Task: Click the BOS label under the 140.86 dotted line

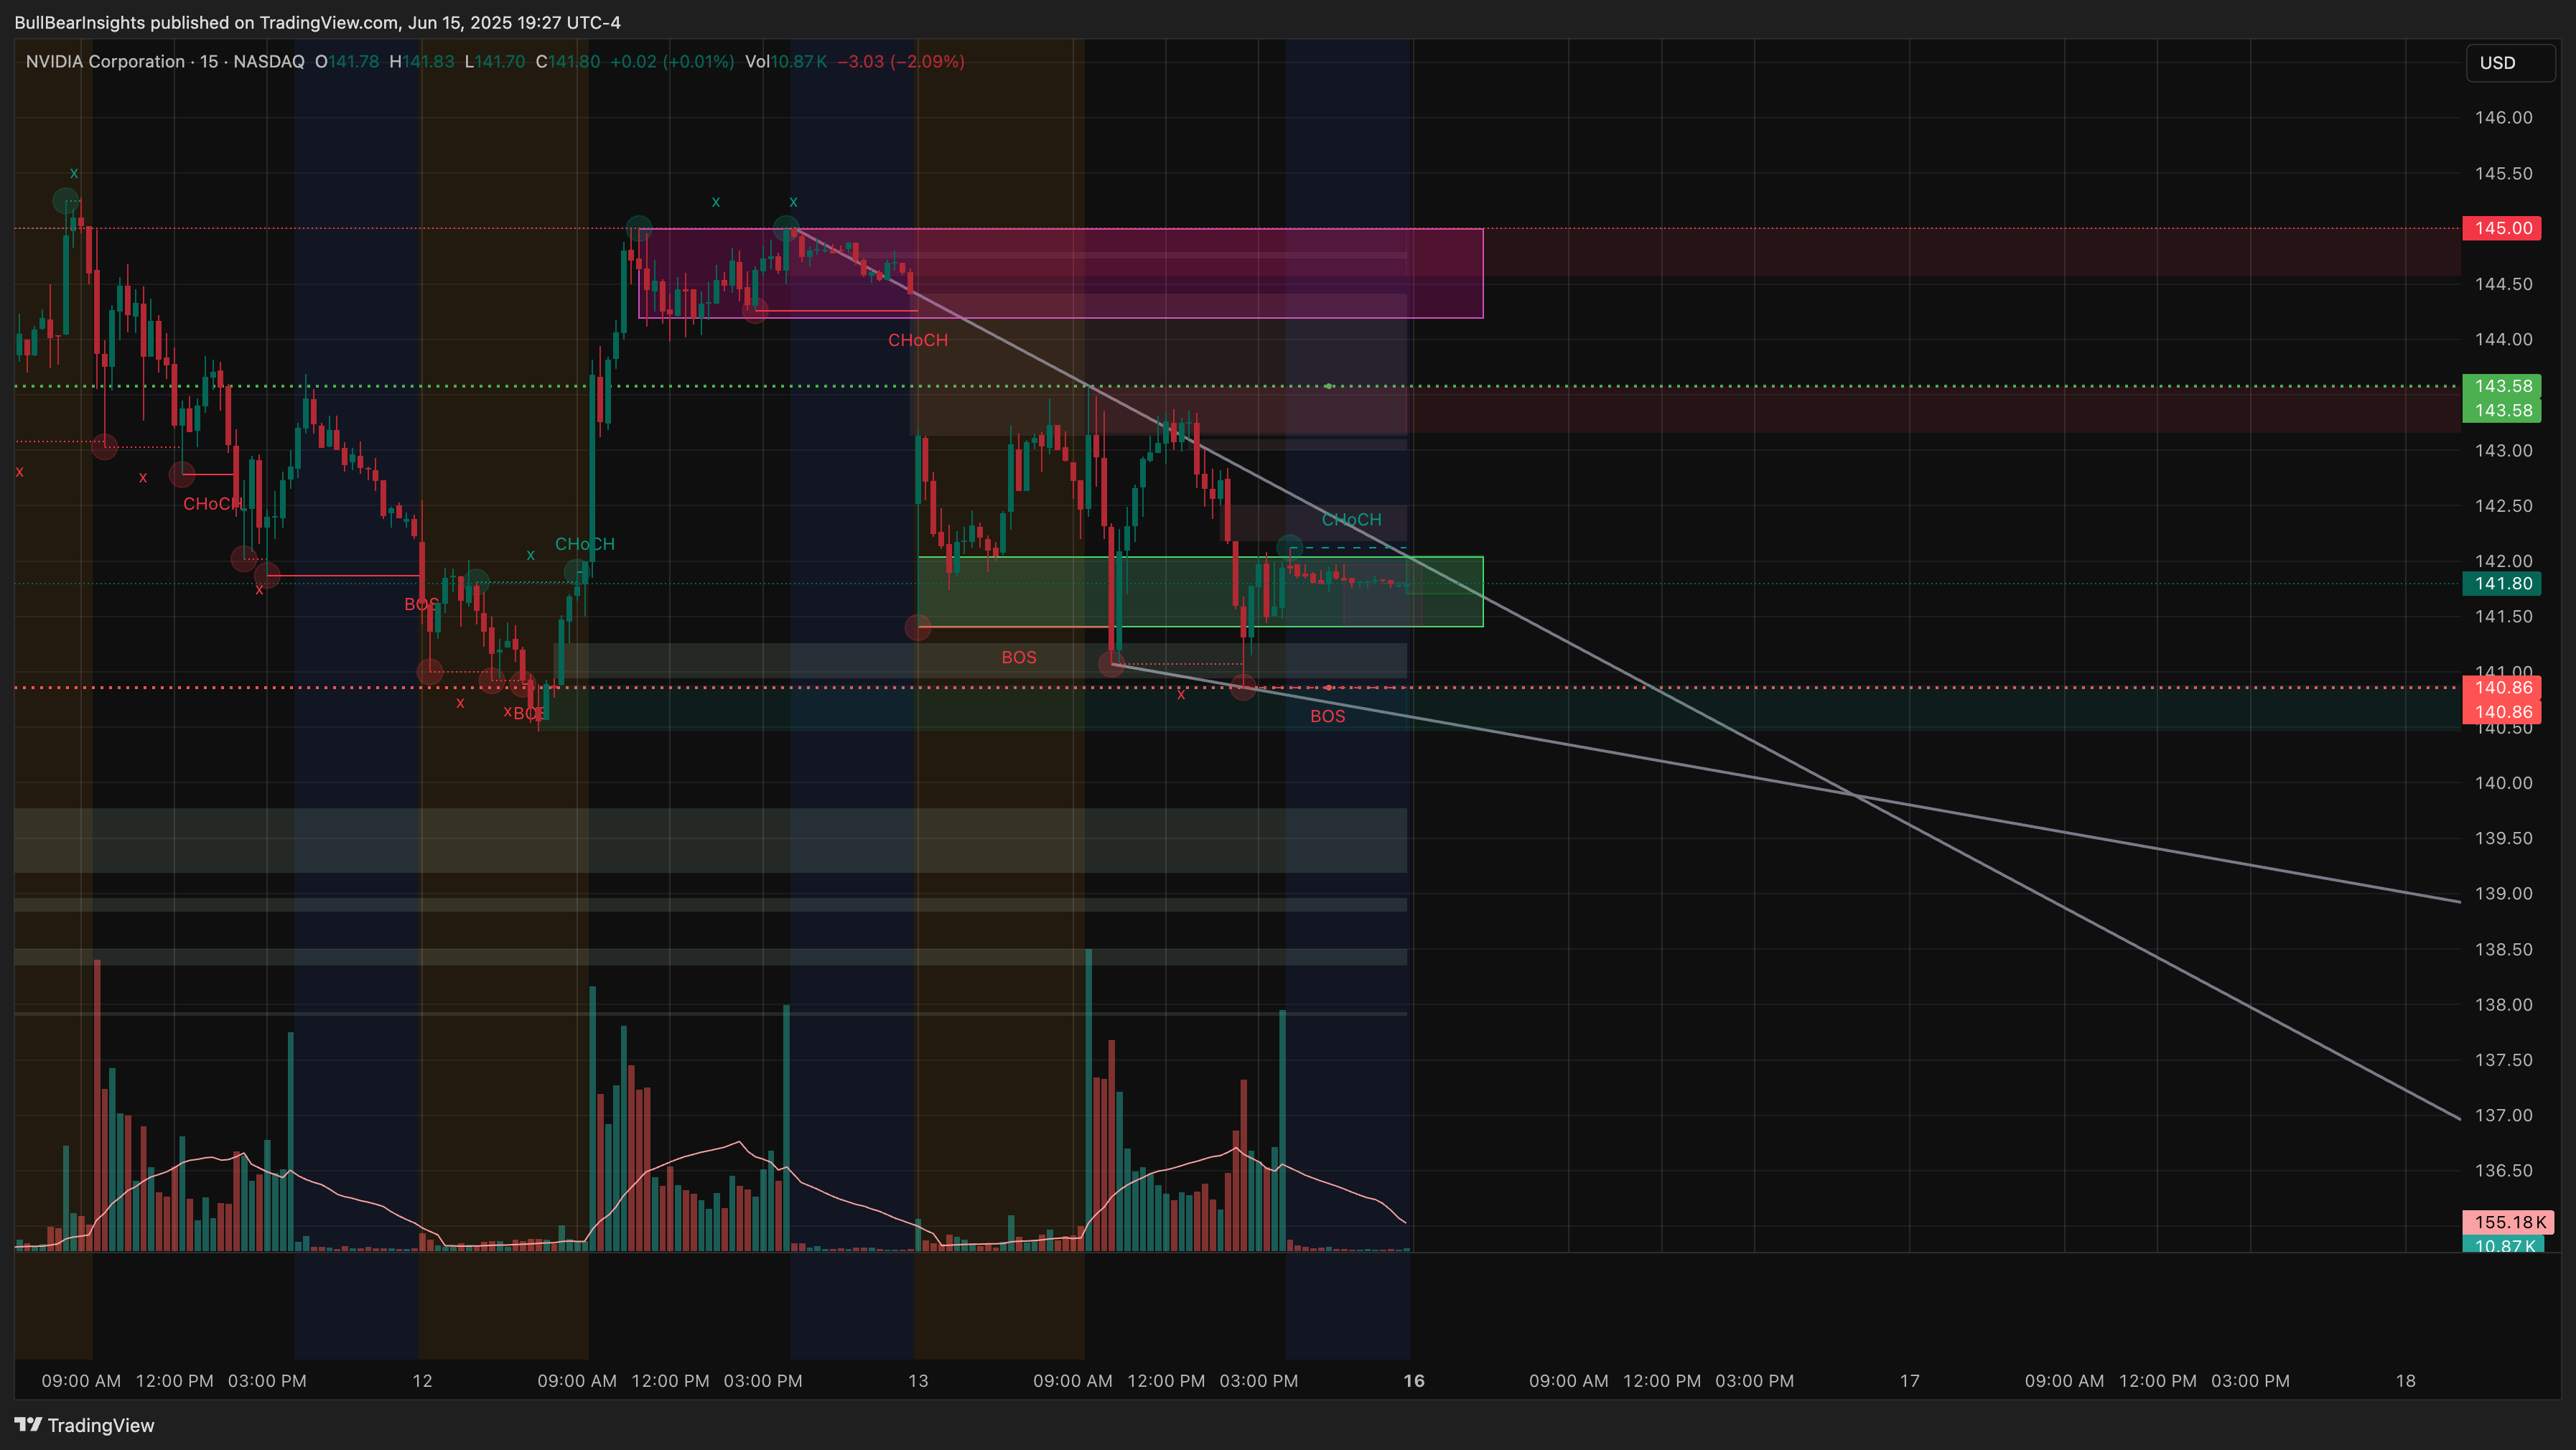Action: 1328,716
